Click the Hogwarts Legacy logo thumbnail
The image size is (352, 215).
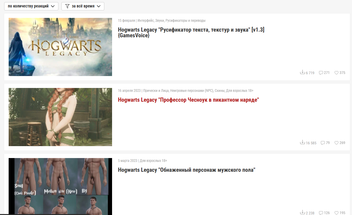tap(60, 47)
